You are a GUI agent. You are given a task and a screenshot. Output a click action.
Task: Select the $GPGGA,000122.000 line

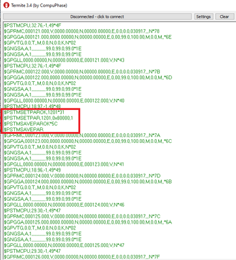[88, 77]
